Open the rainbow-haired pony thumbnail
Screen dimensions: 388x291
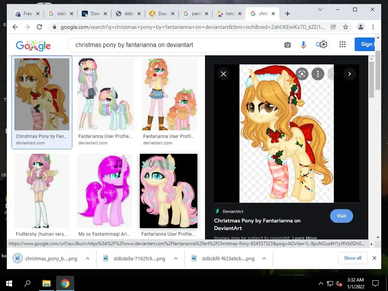click(x=105, y=94)
